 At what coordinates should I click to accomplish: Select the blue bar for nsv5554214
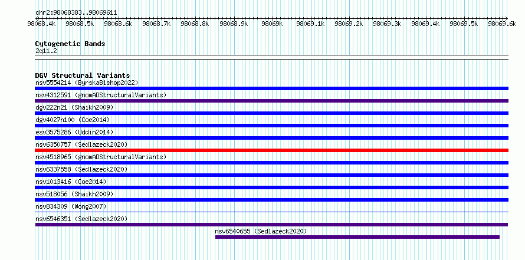[x=272, y=88]
